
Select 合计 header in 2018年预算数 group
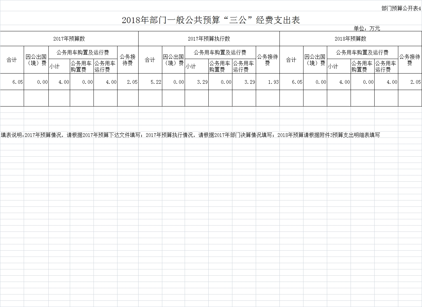click(291, 60)
